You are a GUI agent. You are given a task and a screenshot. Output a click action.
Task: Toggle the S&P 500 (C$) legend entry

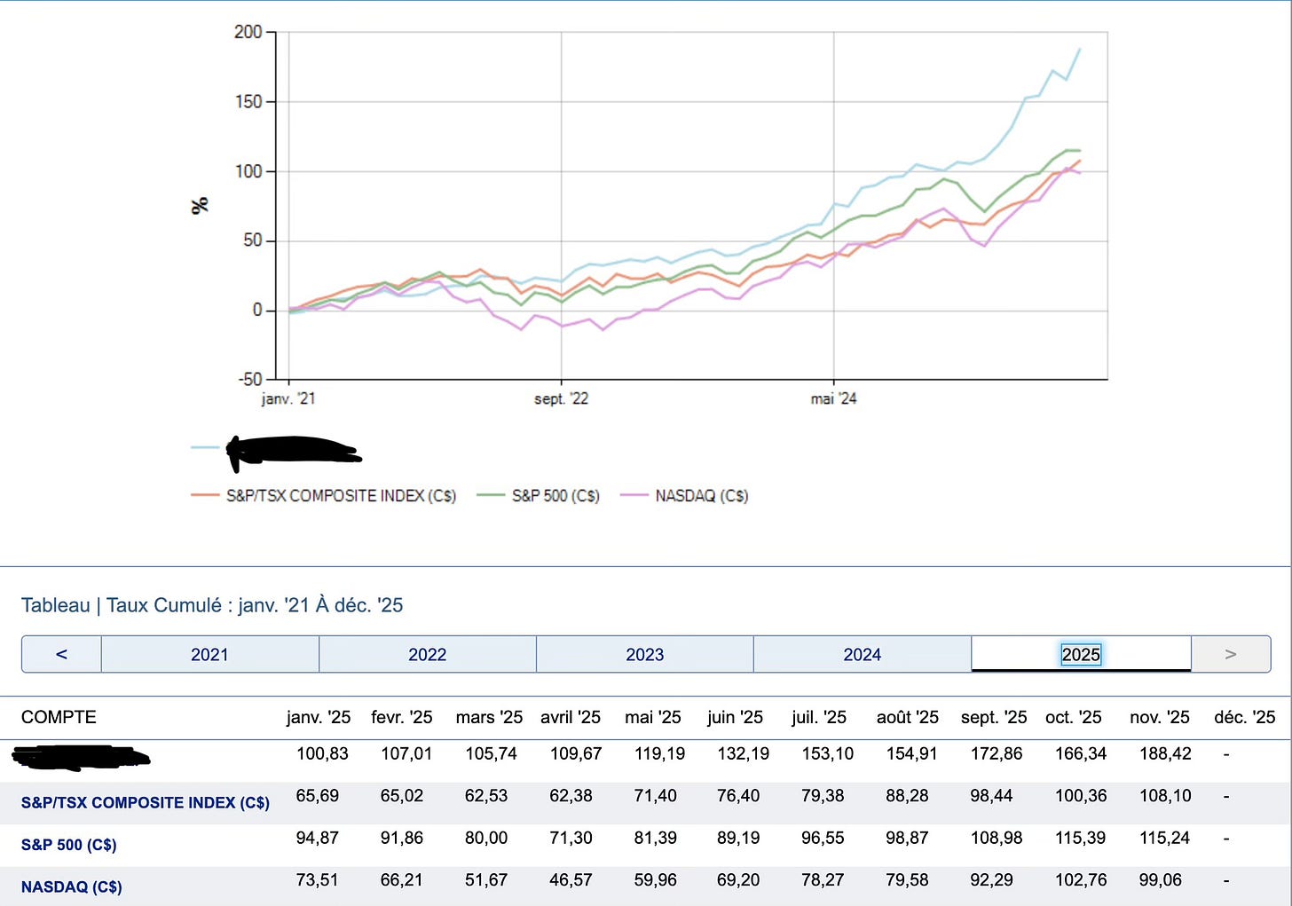click(x=539, y=495)
